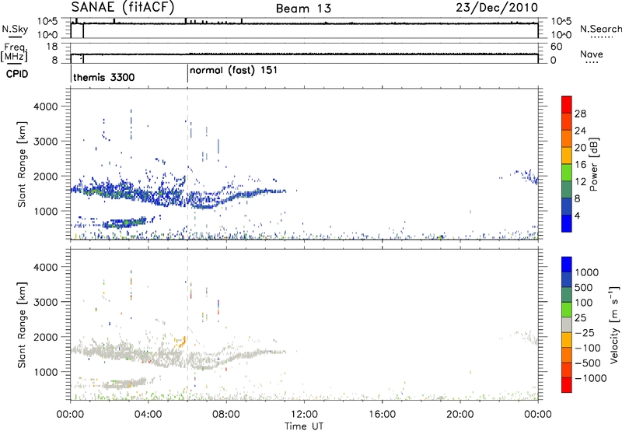Click the 08:00 time tick label
The width and height of the screenshot is (622, 431).
click(x=225, y=415)
